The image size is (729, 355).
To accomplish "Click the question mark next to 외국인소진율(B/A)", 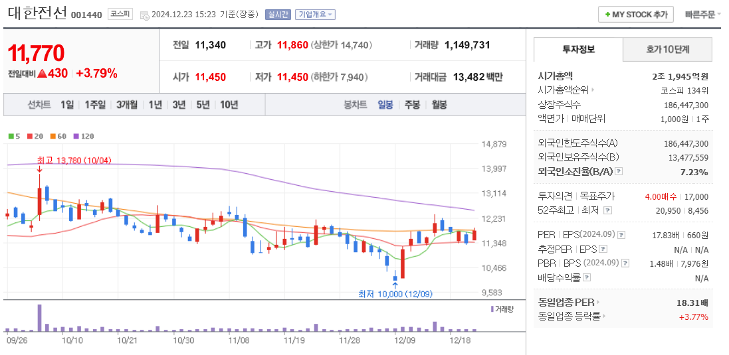I will 618,172.
